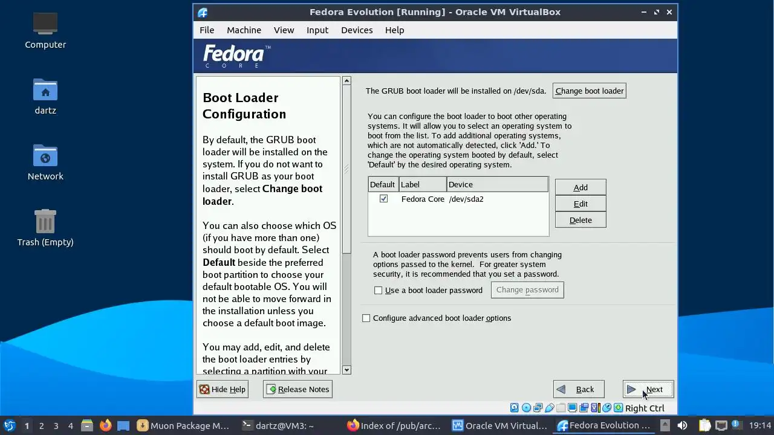Click the shared folders status icon

coord(561,408)
